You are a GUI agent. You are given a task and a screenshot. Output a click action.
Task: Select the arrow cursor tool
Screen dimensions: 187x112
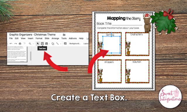pyautogui.click(x=38, y=44)
